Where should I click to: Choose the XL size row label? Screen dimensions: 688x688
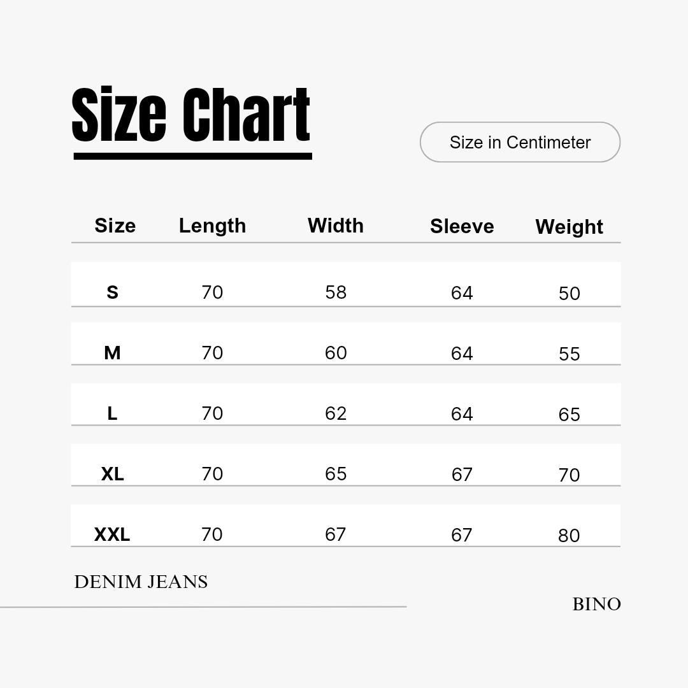tap(112, 474)
